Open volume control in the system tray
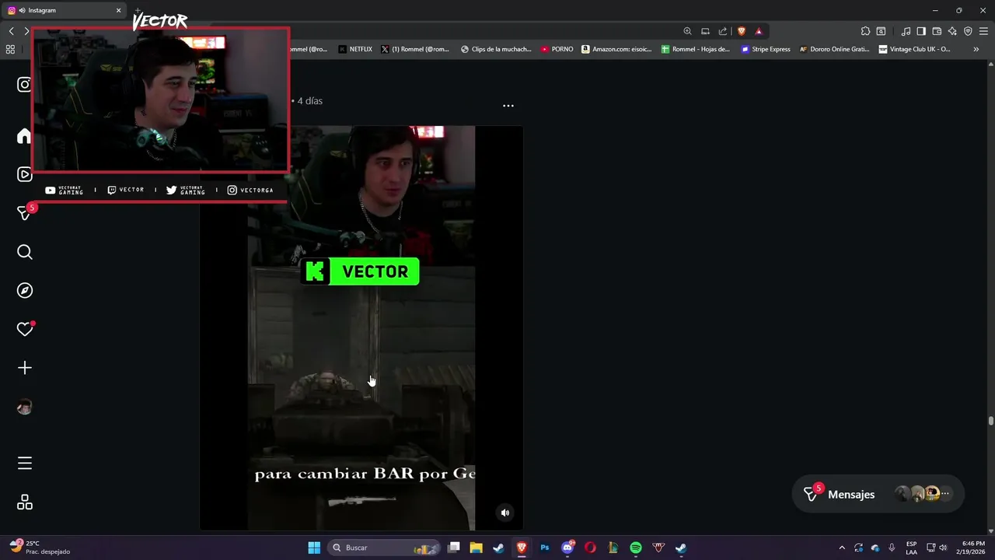The image size is (995, 560). [x=943, y=548]
